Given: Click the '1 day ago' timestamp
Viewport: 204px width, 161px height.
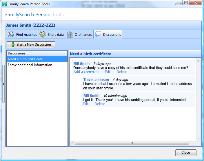Looking at the screenshot, I should pos(121,80).
